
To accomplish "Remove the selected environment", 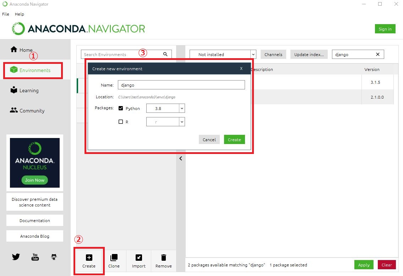I will click(163, 261).
